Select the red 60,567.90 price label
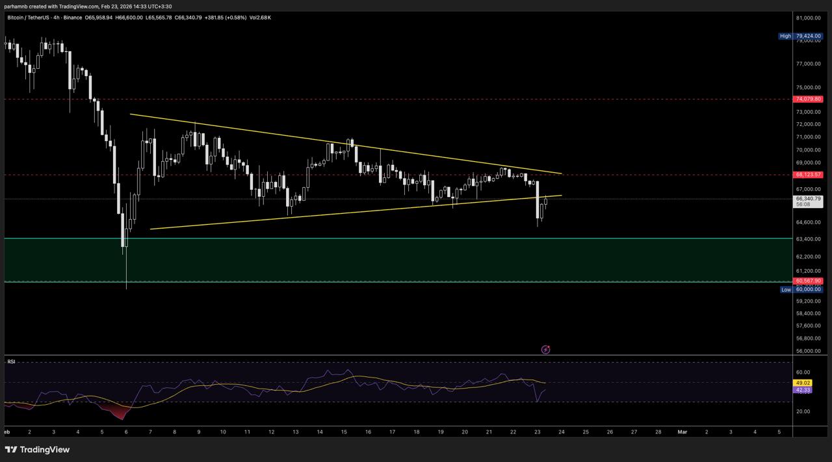 pos(808,281)
